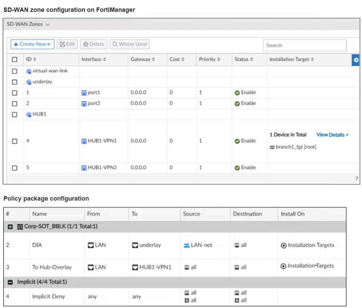
Task: Check the underlay row checkbox
Action: click(15, 82)
